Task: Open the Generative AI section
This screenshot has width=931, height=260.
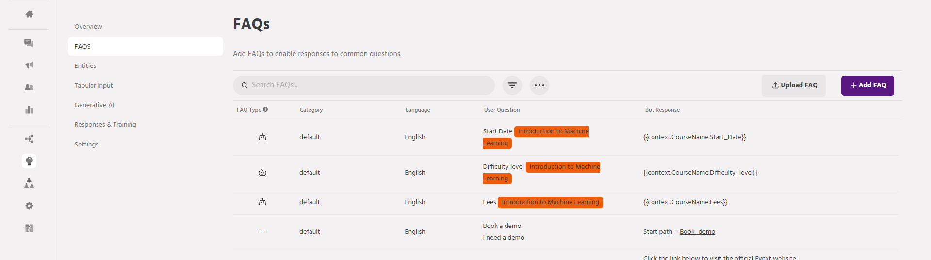Action: coord(94,105)
